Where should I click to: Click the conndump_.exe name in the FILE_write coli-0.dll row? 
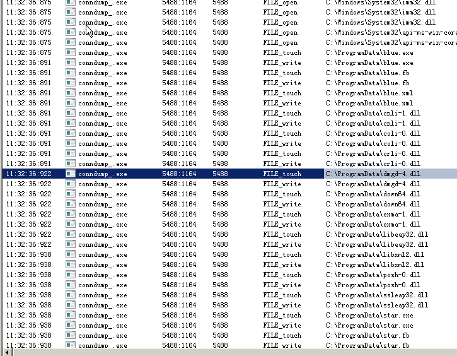(103, 143)
